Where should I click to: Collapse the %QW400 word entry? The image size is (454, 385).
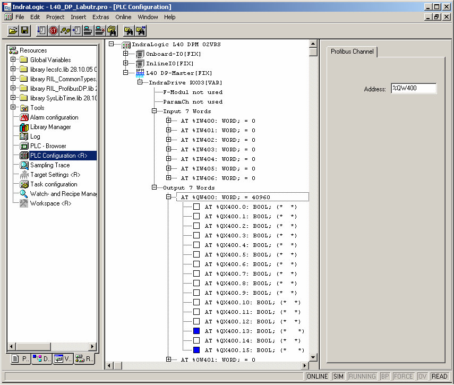pos(168,197)
